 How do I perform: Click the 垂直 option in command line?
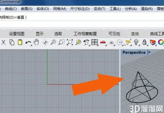[x=21, y=17]
